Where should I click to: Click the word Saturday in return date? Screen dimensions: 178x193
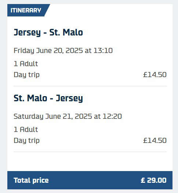(28, 117)
